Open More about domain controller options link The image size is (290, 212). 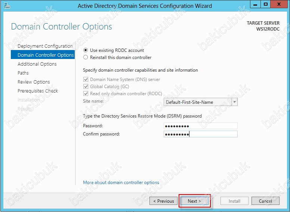tap(121, 183)
